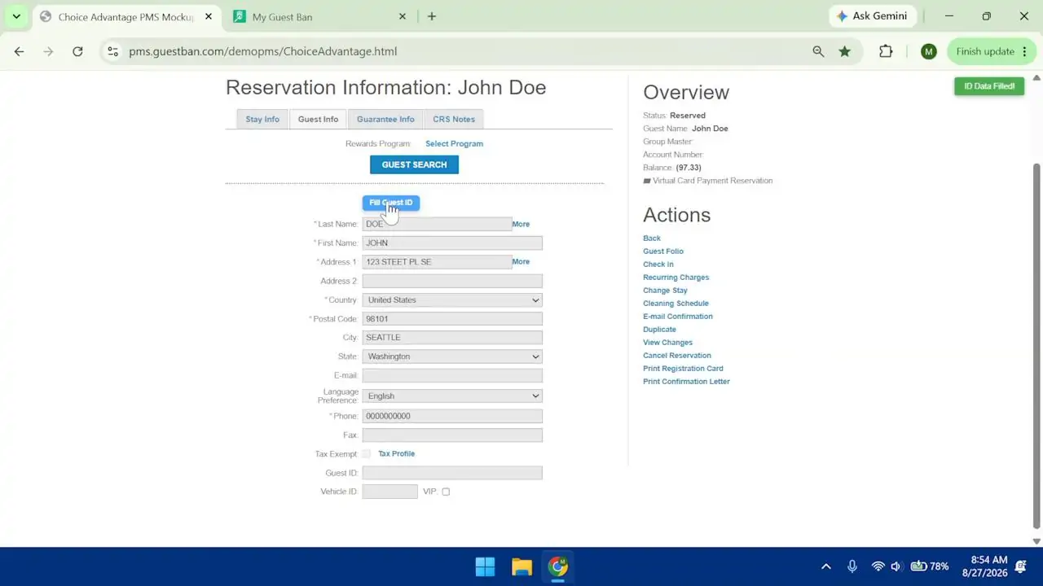Image resolution: width=1043 pixels, height=586 pixels.
Task: Click the Phone number field
Action: click(452, 416)
